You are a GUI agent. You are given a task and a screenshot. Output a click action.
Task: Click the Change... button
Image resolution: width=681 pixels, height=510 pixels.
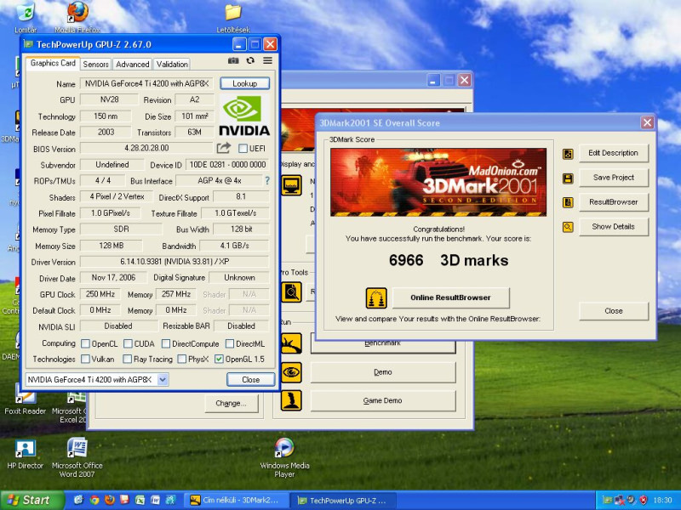point(231,403)
